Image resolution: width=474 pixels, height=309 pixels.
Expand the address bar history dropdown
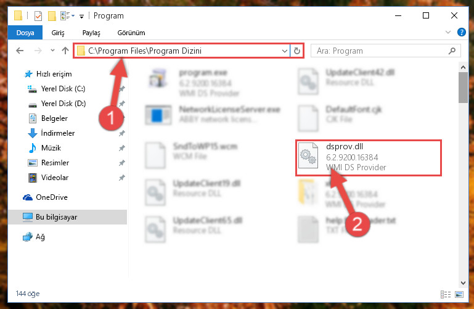(284, 51)
